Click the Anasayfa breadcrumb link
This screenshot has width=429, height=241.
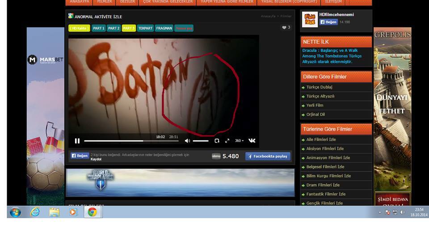click(x=268, y=16)
